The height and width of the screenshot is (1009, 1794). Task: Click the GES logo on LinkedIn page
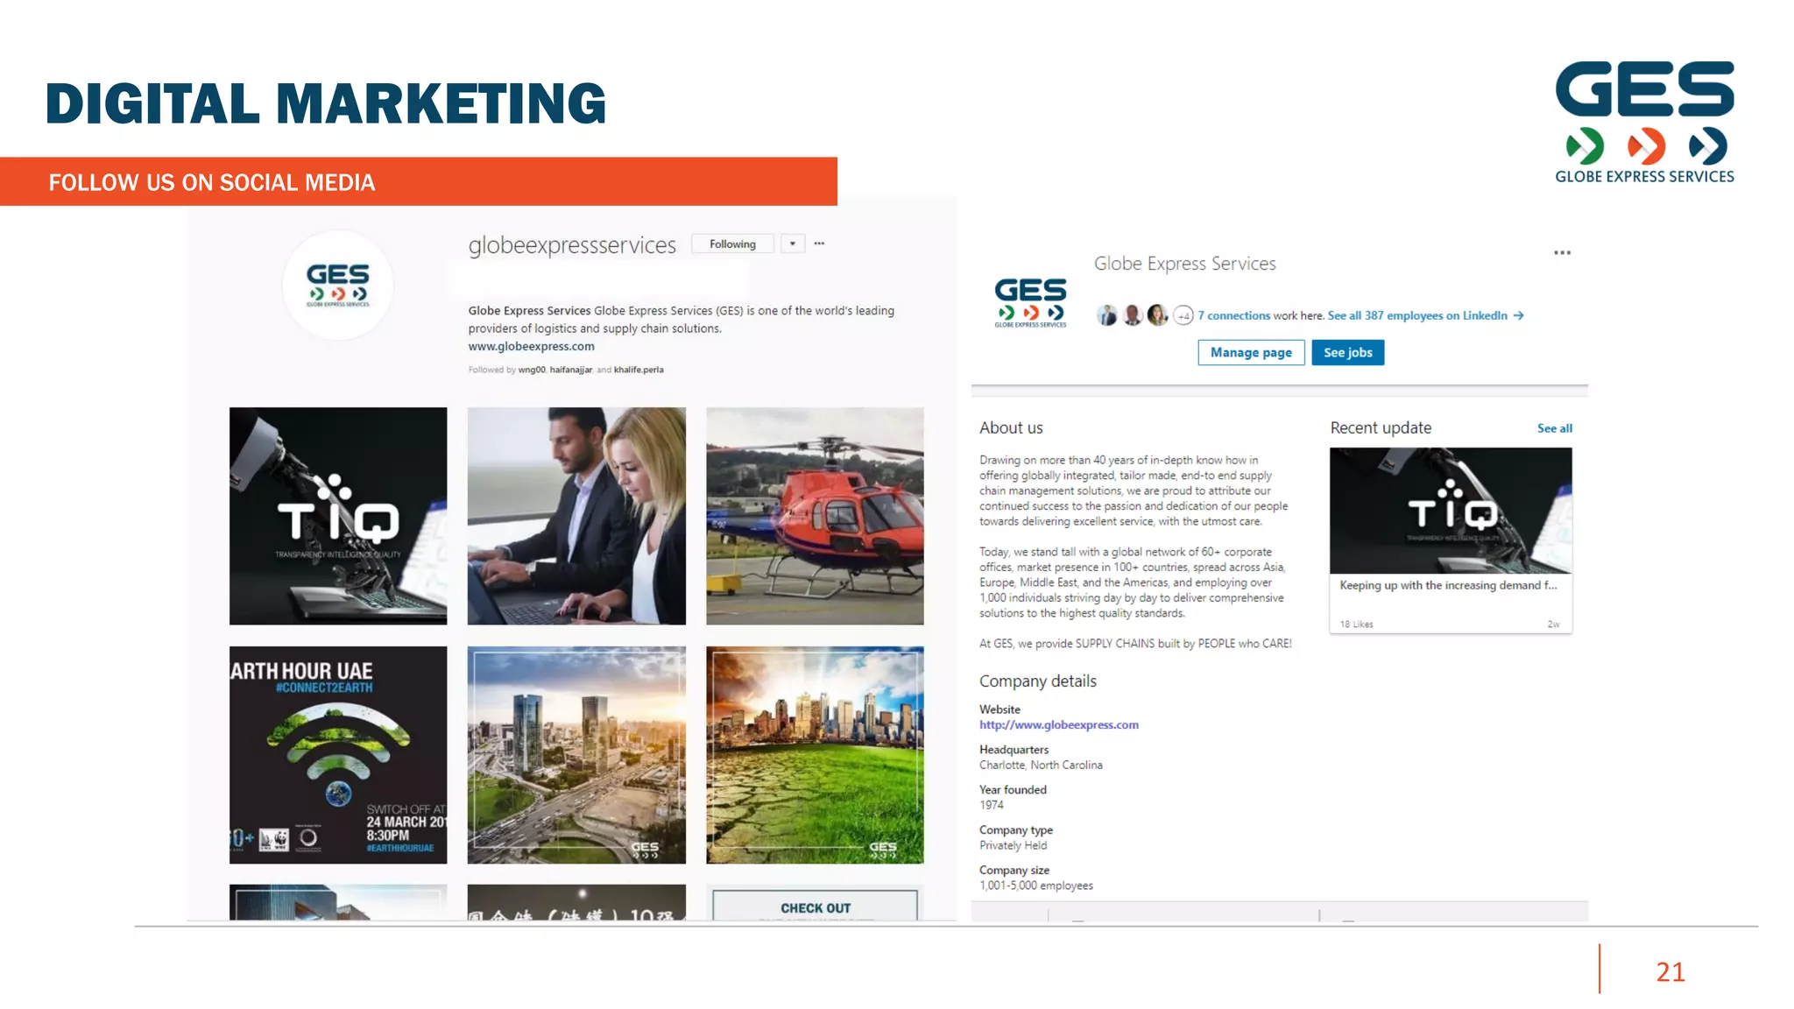(x=1030, y=302)
